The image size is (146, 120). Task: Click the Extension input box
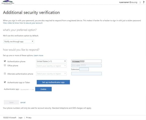point(84,69)
